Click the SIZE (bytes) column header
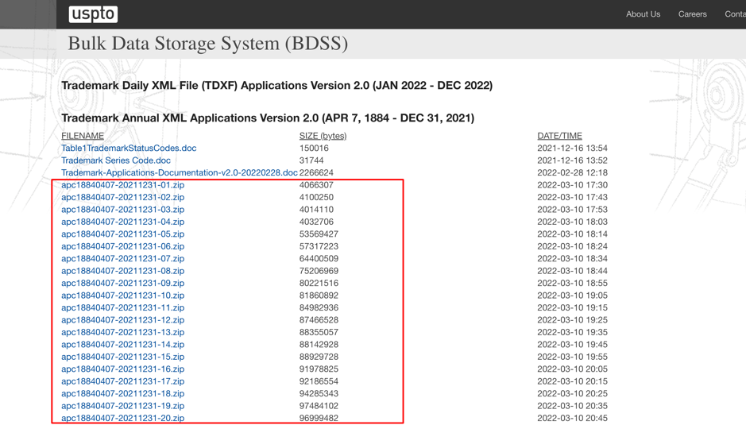 pyautogui.click(x=323, y=136)
